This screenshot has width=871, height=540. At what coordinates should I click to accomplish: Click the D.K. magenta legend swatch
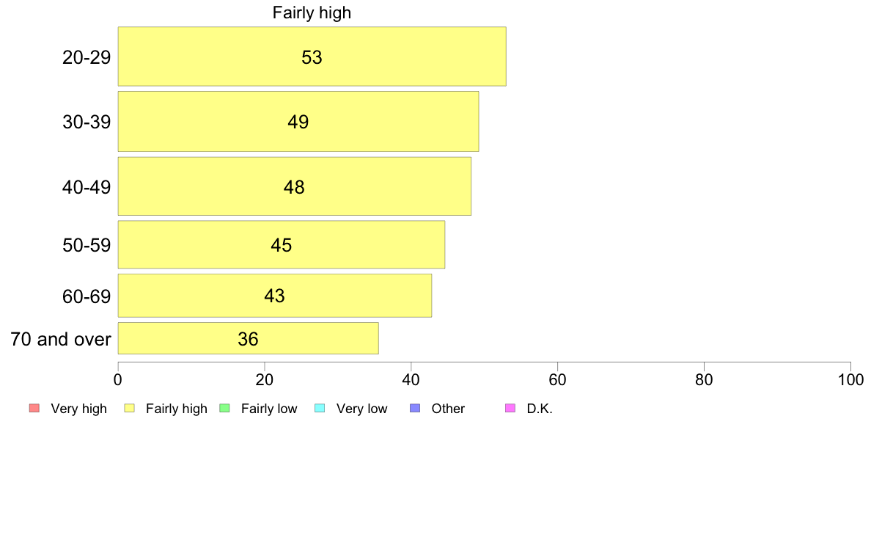(x=510, y=408)
